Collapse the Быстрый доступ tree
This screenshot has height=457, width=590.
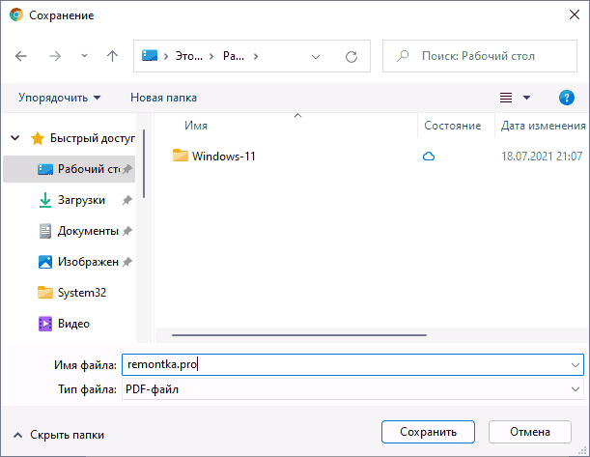click(15, 138)
